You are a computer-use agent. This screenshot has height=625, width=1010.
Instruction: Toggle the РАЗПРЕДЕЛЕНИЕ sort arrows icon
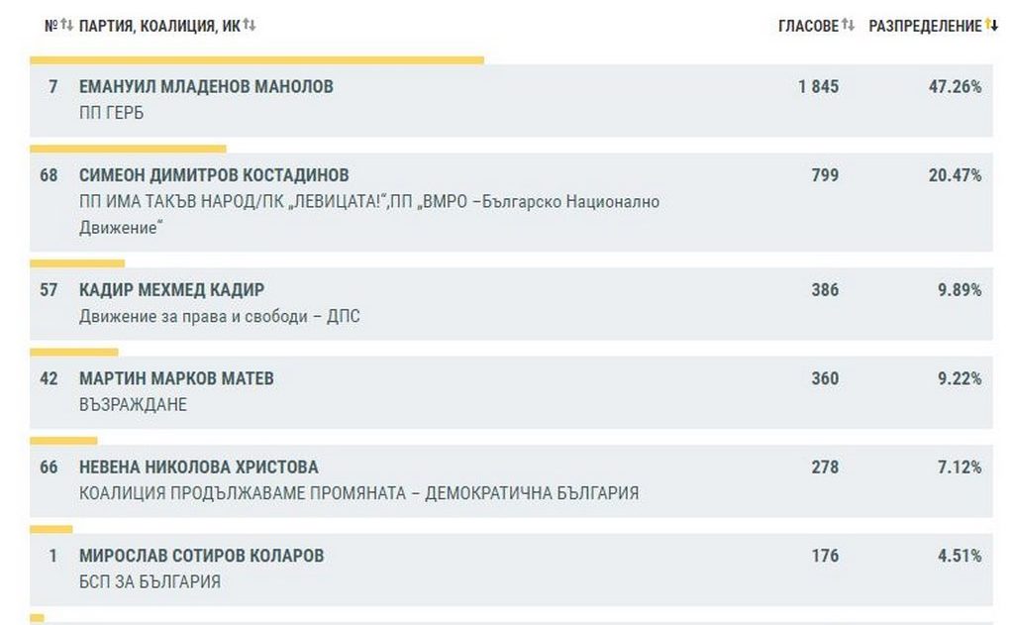(991, 26)
